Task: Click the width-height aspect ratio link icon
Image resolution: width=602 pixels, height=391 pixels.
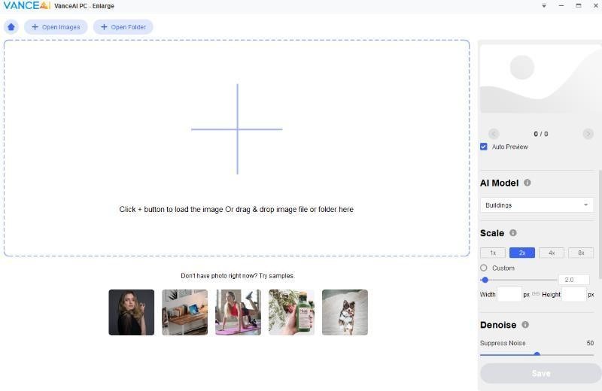Action: click(x=536, y=294)
